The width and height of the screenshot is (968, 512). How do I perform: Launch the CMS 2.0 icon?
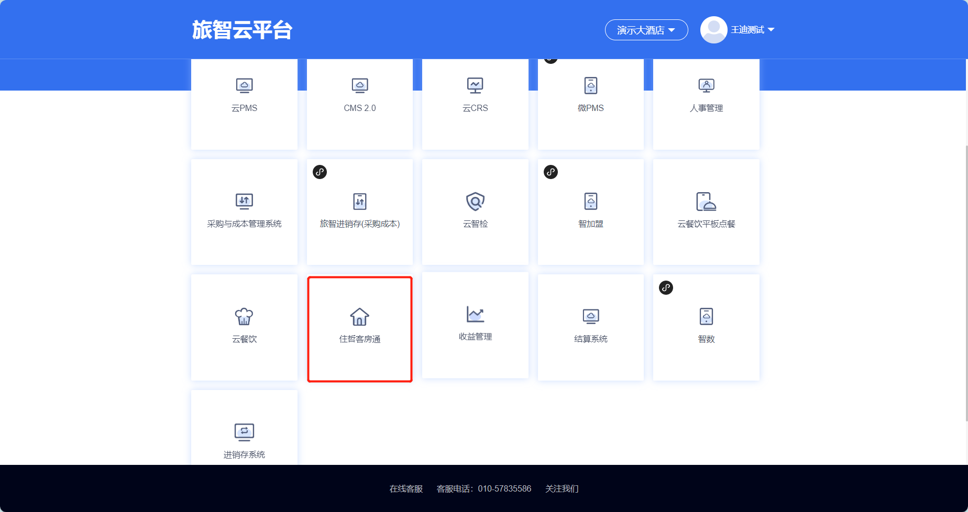pos(360,85)
